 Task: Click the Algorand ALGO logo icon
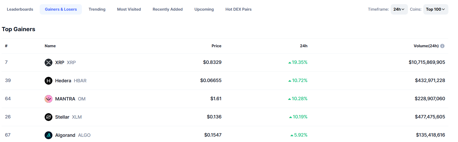coord(49,135)
